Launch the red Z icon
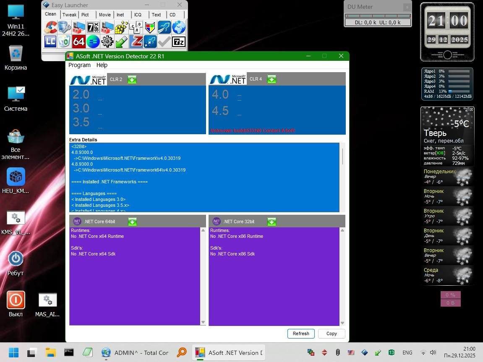Viewport: 483px width, 362px height. tap(136, 41)
